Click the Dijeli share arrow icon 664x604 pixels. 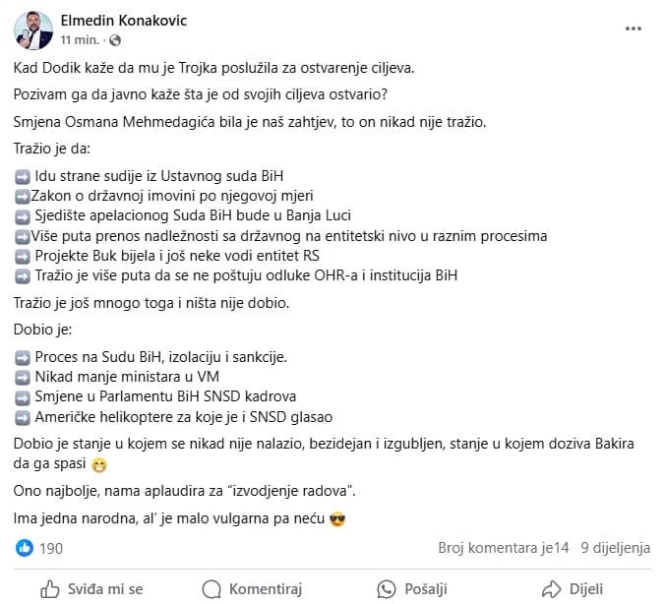(551, 588)
